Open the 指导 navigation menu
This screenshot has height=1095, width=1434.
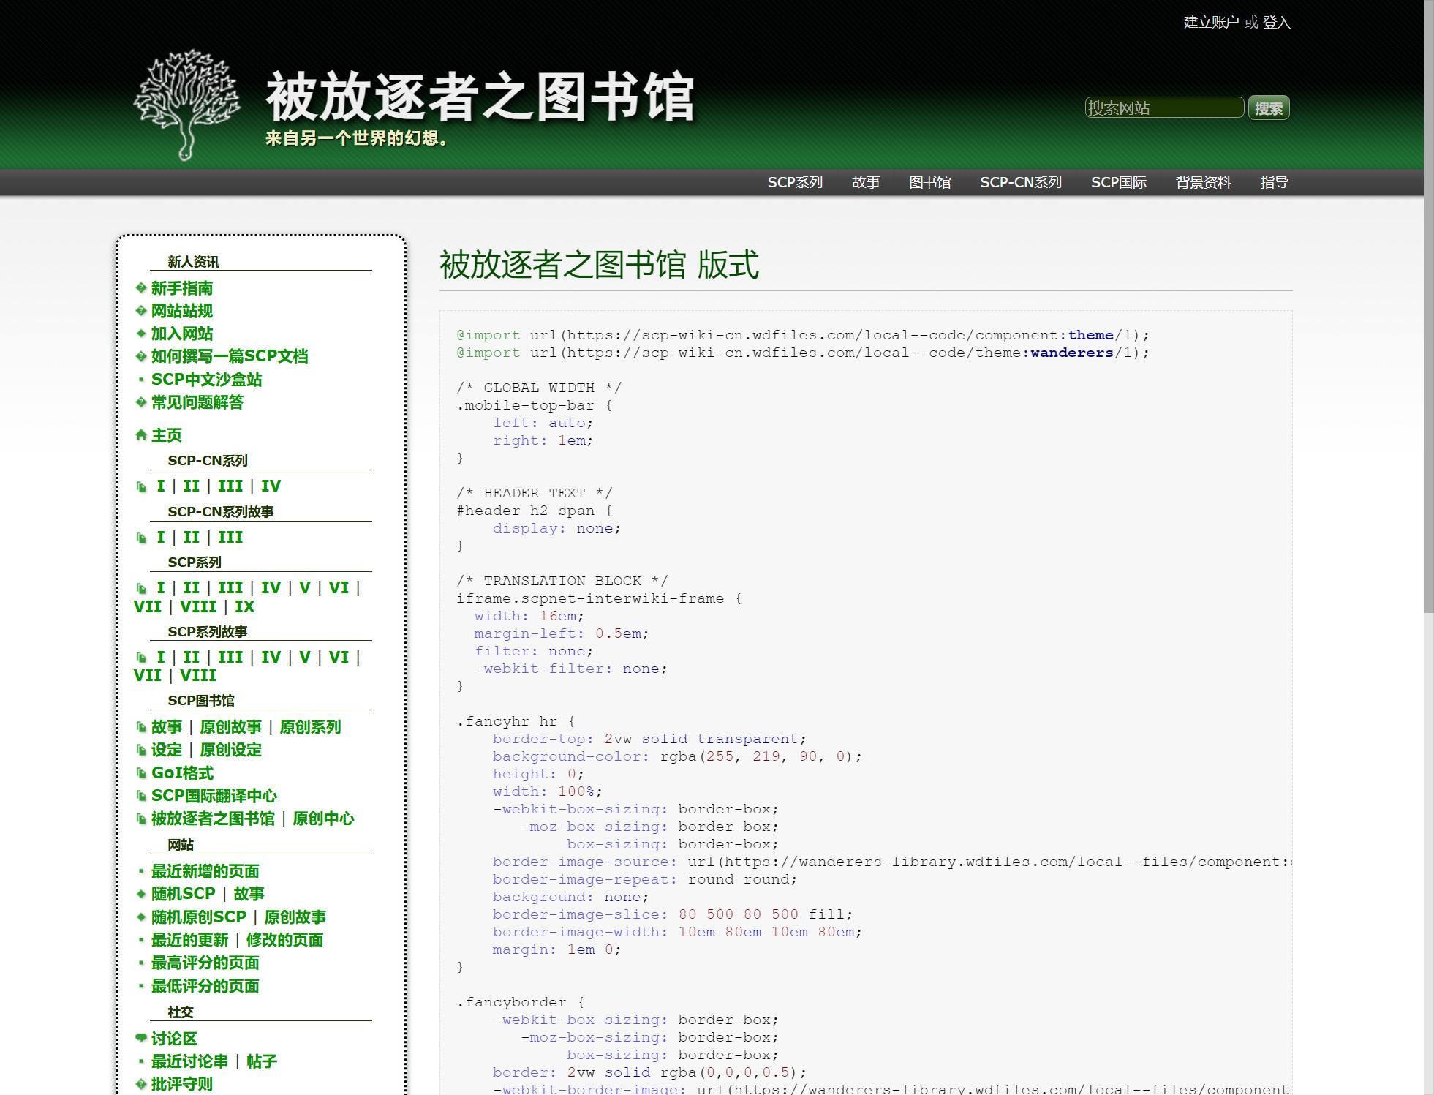[x=1274, y=182]
